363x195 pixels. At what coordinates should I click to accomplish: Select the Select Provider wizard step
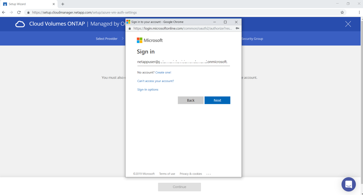tap(107, 39)
